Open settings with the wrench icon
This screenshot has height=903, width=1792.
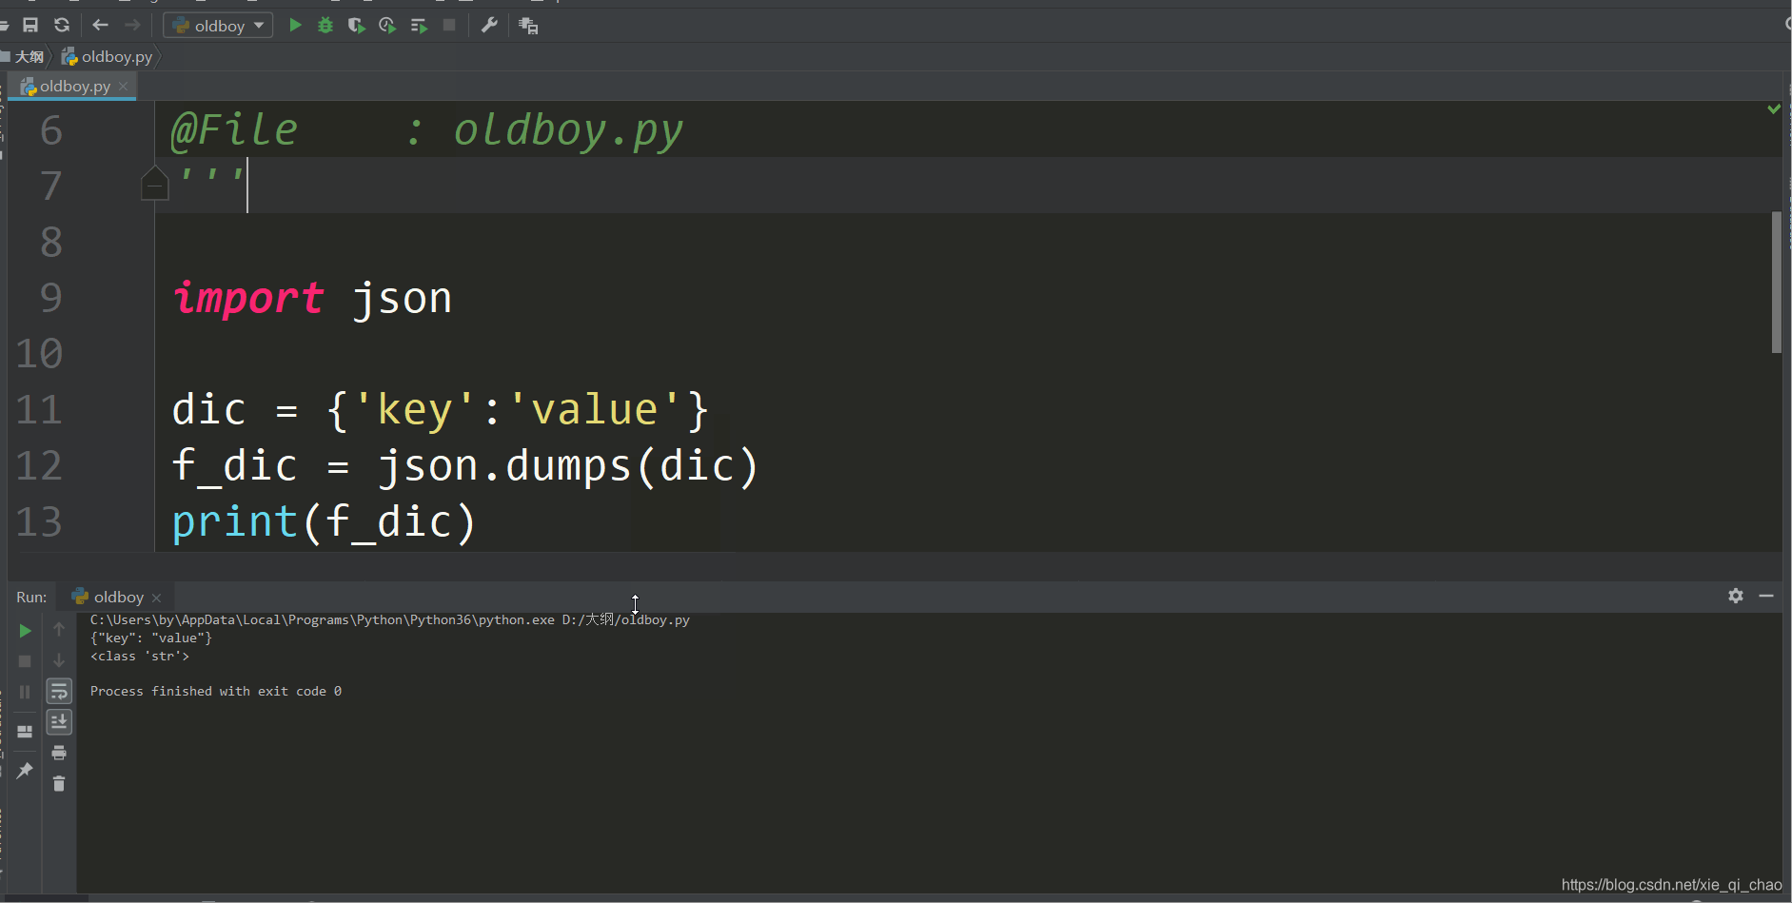click(489, 26)
